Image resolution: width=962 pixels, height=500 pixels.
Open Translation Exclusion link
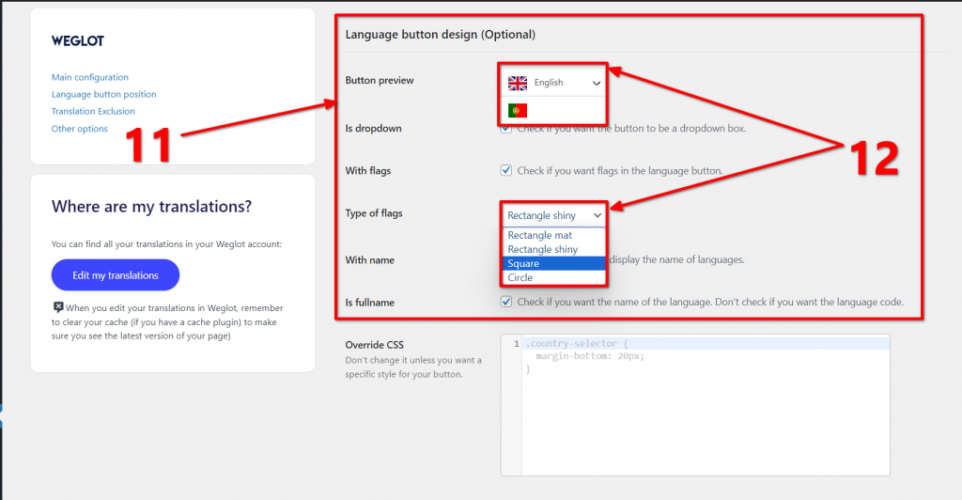(93, 111)
